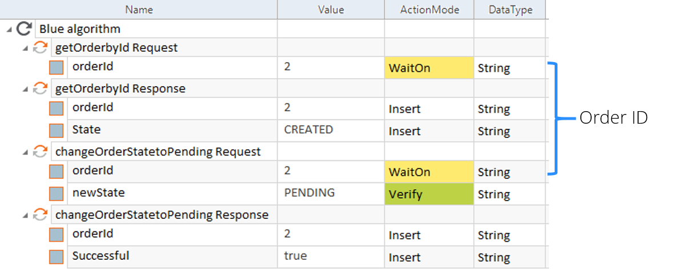The width and height of the screenshot is (694, 273).
Task: Click the Name column header
Action: 140,10
